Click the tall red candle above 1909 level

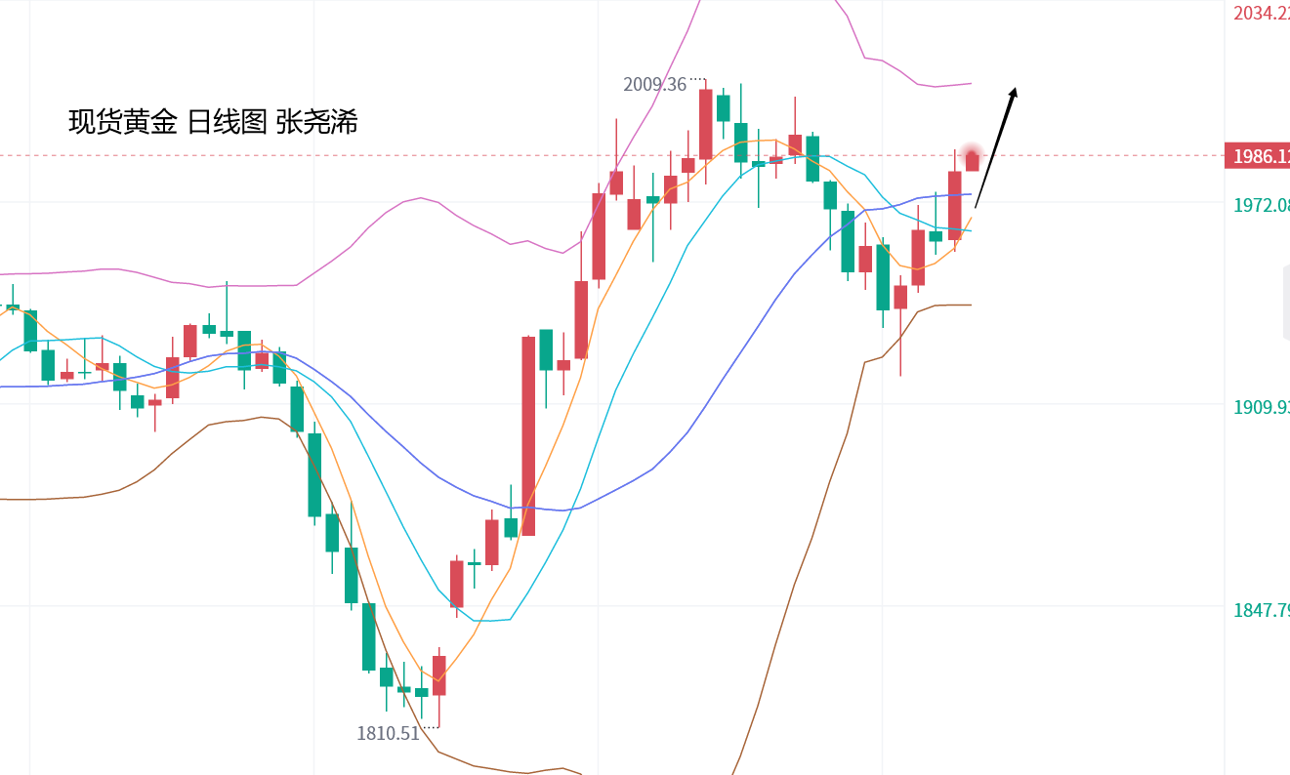point(528,435)
